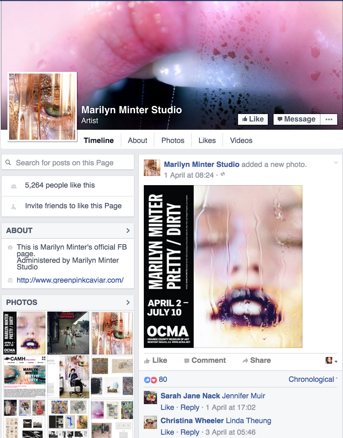Open the Pretty/Dirty OCMA poster thumbnail in Photos
Viewport: 343px width, 438px height.
point(24,333)
